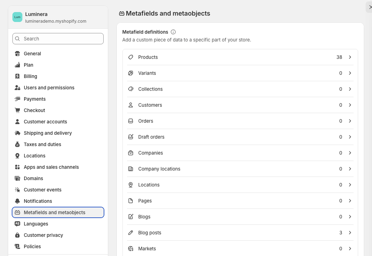Expand the Company locations row
This screenshot has width=372, height=256.
click(350, 169)
